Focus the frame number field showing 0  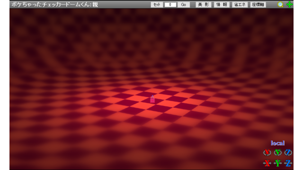click(x=170, y=5)
